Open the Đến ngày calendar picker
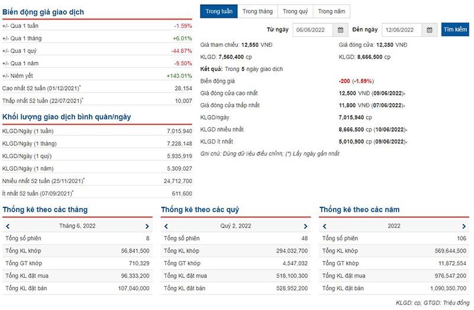 point(430,30)
